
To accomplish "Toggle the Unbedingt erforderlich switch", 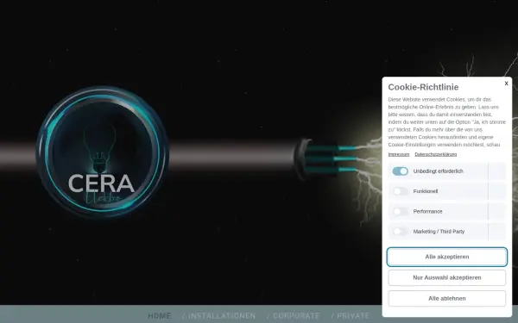I will [x=400, y=171].
